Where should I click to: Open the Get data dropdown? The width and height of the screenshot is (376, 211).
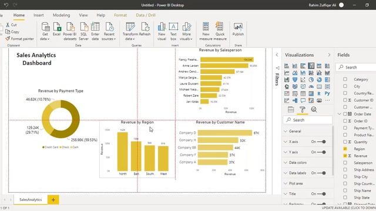pyautogui.click(x=45, y=31)
